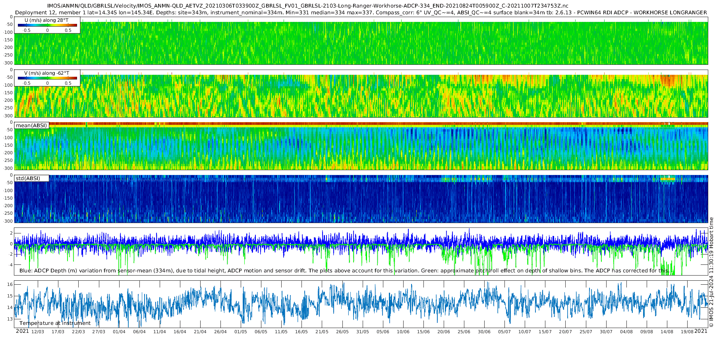Click the 19/08 date tick label
The height and width of the screenshot is (338, 715).
click(x=687, y=332)
